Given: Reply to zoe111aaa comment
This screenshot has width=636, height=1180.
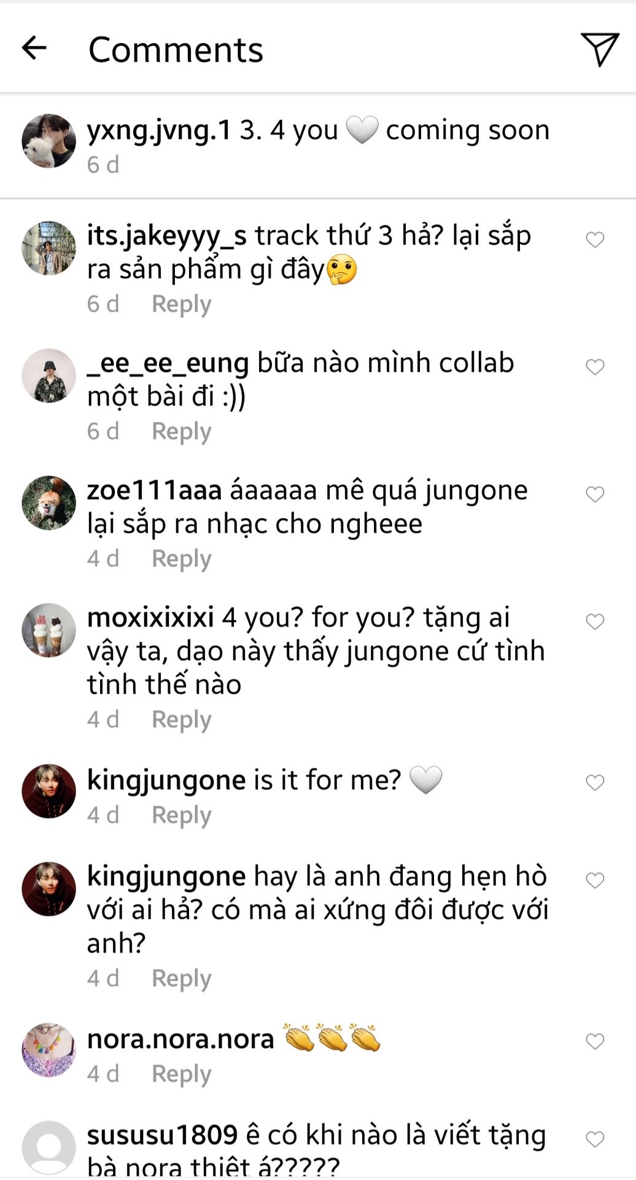Looking at the screenshot, I should (181, 558).
